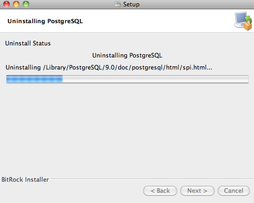Image resolution: width=254 pixels, height=203 pixels.
Task: Go back using the Back button
Action: tap(160, 190)
